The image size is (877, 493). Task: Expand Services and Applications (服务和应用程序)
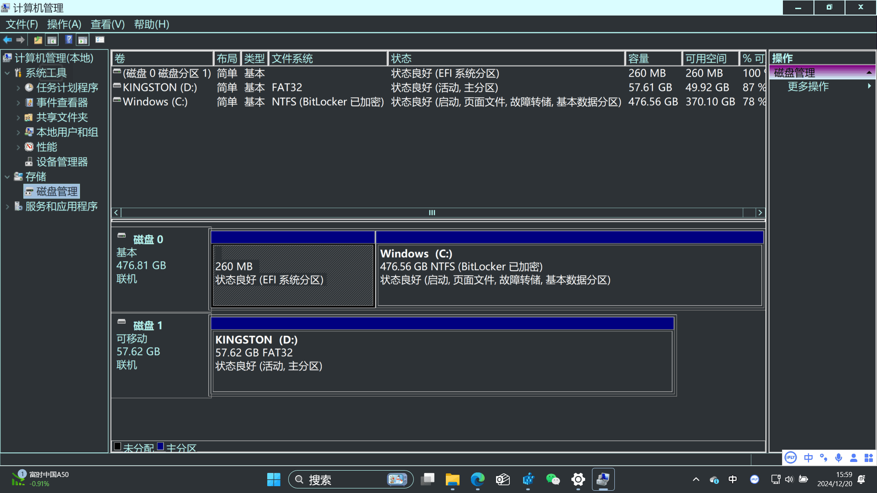tap(7, 207)
